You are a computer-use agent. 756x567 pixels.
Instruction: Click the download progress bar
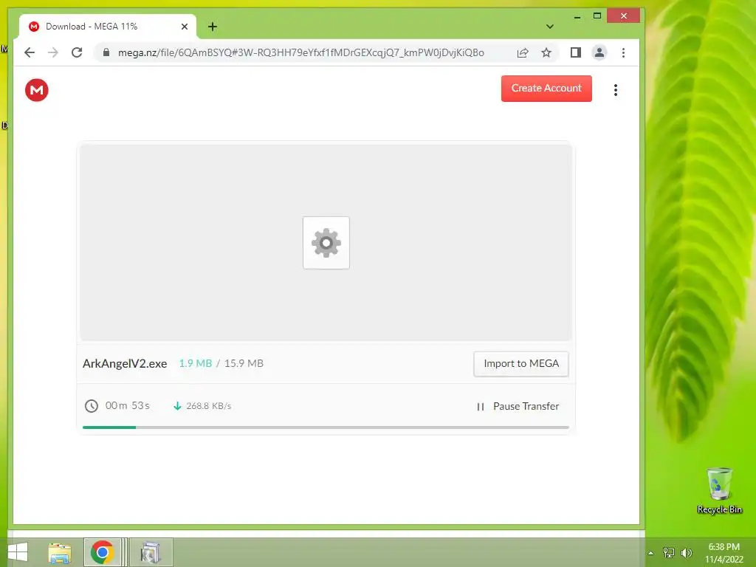tap(326, 427)
